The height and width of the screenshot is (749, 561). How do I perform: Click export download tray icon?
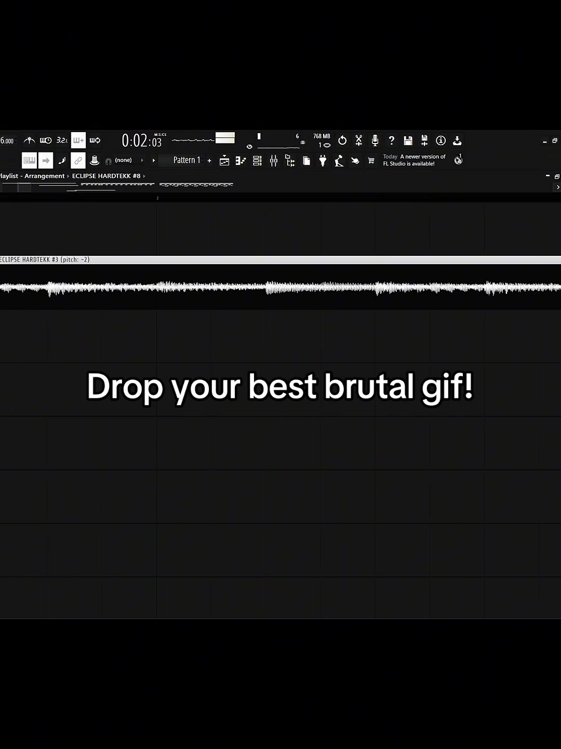click(x=457, y=140)
